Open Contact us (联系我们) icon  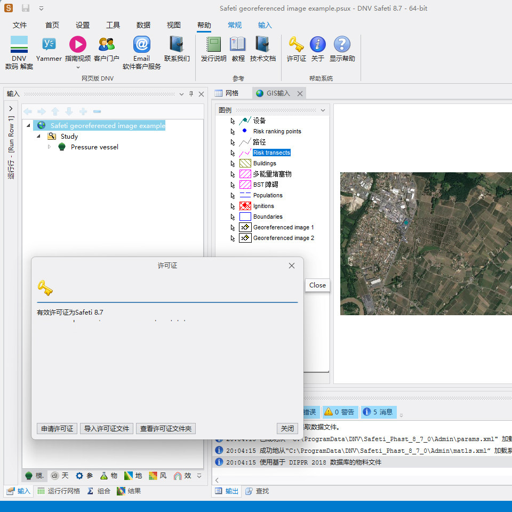177,44
